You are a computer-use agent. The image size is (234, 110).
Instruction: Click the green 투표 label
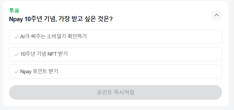(x=14, y=11)
